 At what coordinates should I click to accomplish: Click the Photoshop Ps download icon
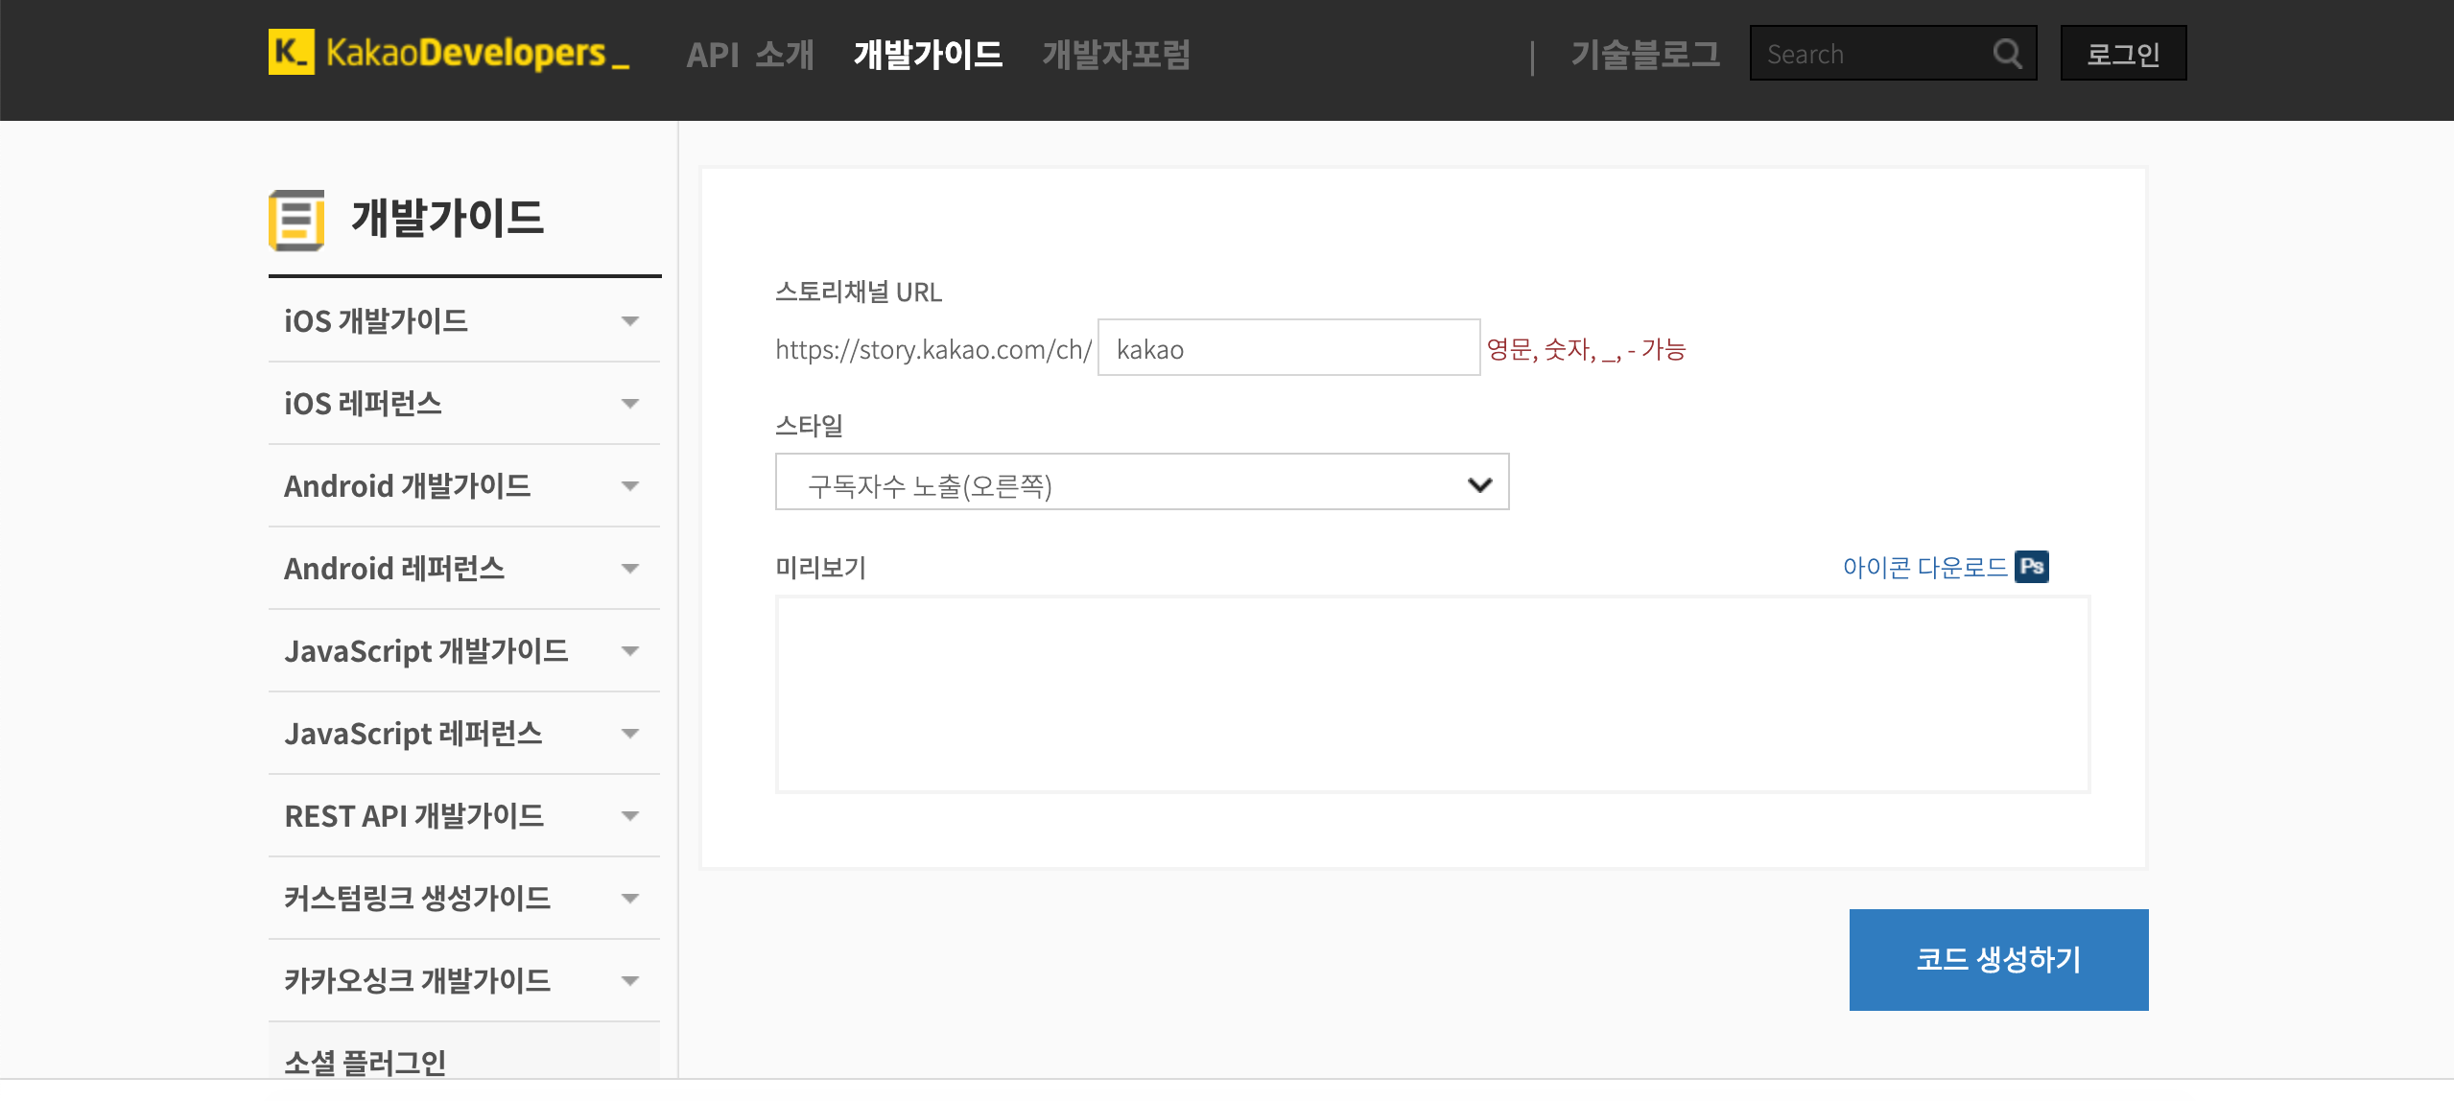pos(2031,567)
